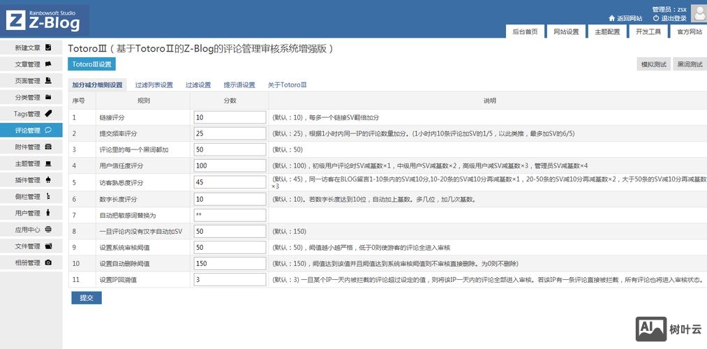The width and height of the screenshot is (707, 349).
Task: Open 相册管理 in the sidebar
Action: (x=31, y=262)
